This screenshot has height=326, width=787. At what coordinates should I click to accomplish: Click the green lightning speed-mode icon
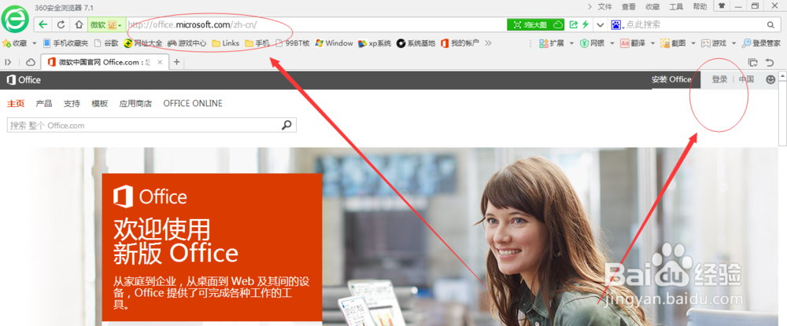pos(586,24)
